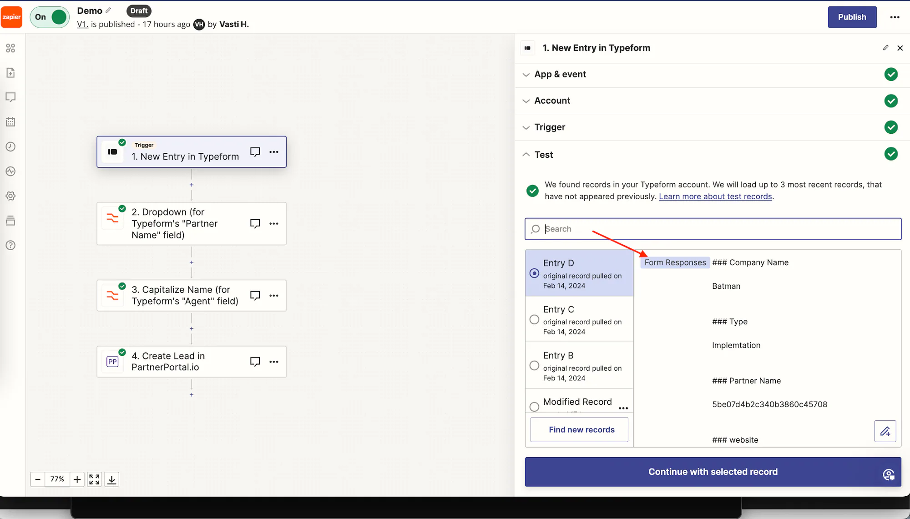This screenshot has width=910, height=519.
Task: Open Typeform trigger step options menu
Action: 273,152
